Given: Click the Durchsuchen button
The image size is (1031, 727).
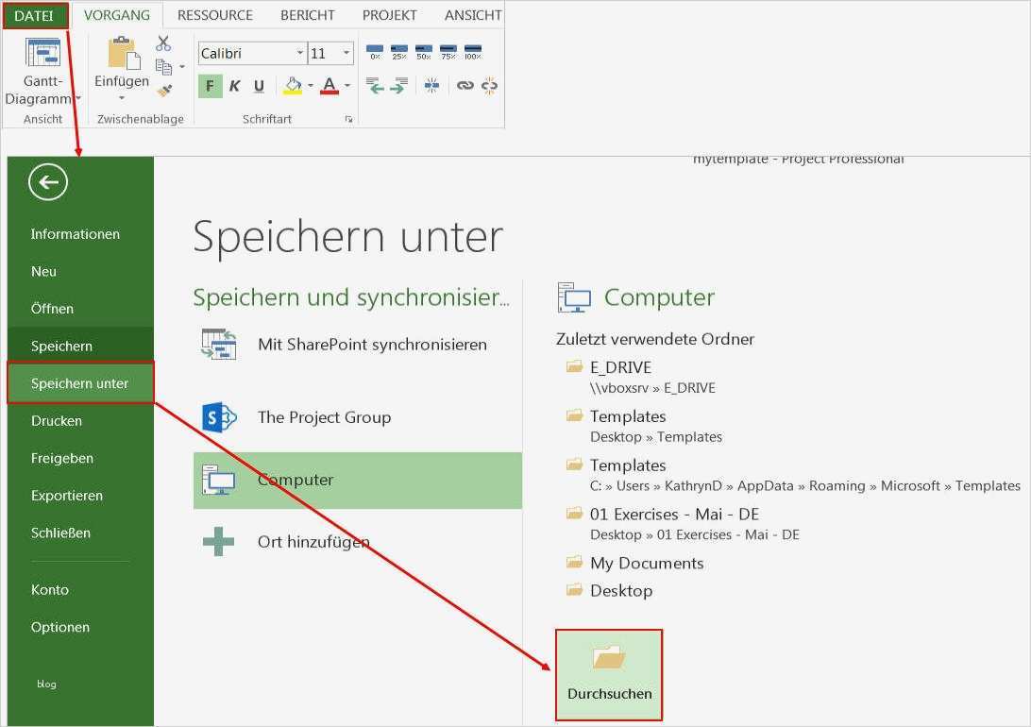Looking at the screenshot, I should tap(608, 674).
